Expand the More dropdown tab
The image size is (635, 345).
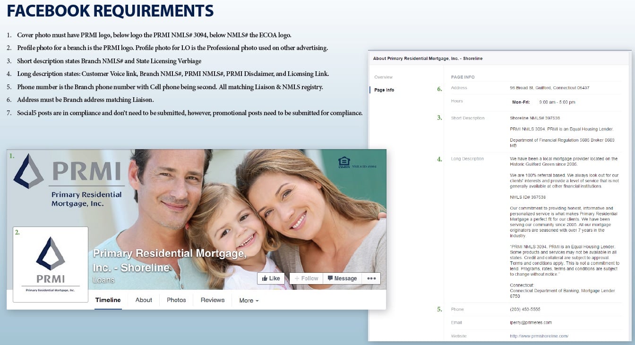click(x=249, y=301)
